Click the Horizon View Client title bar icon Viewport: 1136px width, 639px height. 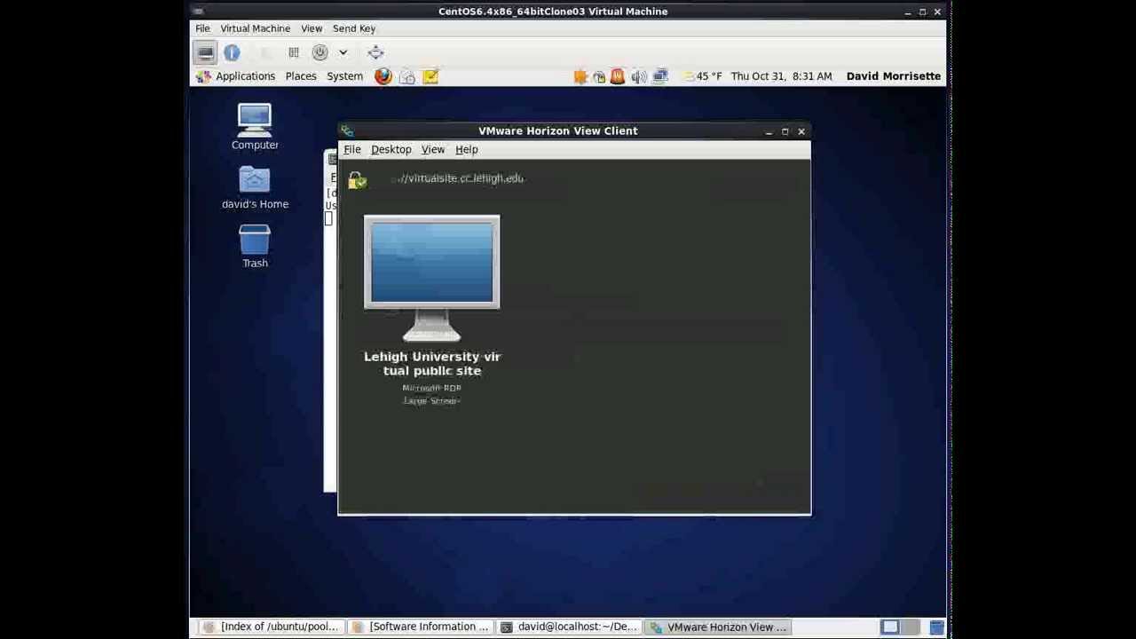pyautogui.click(x=347, y=131)
